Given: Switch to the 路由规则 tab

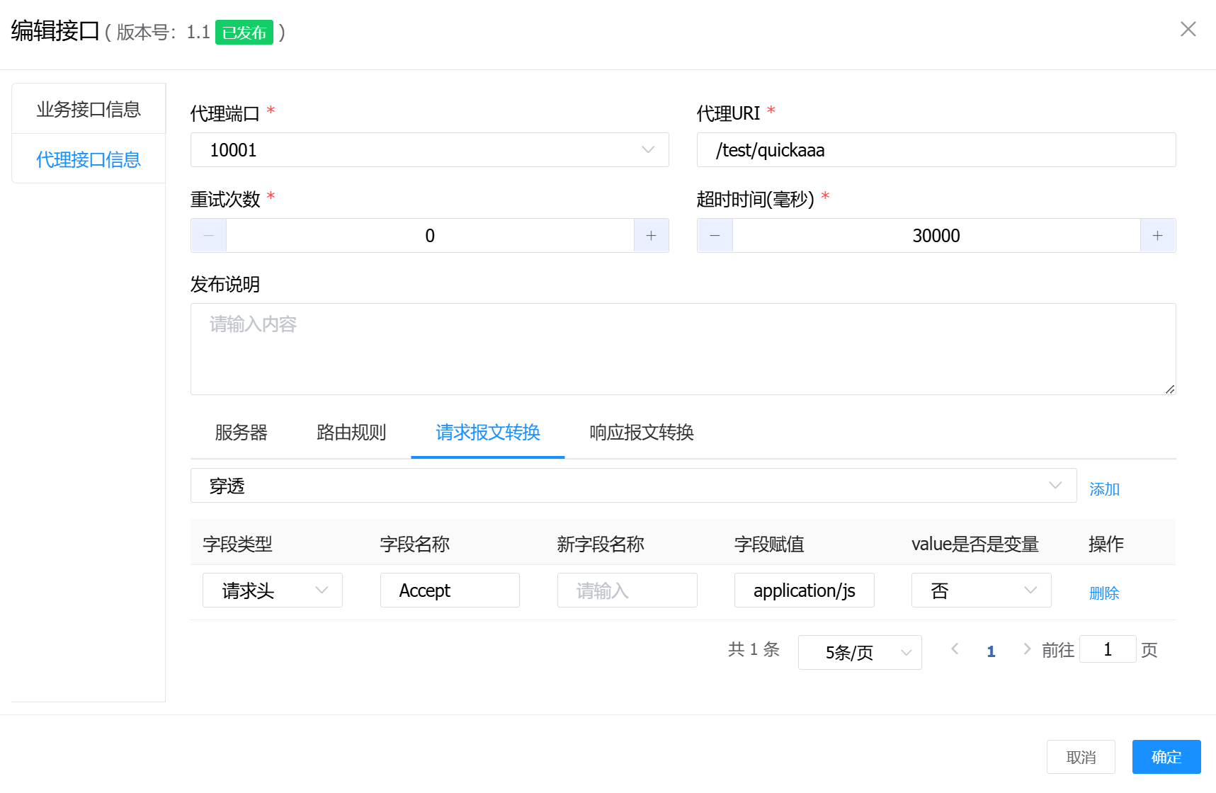Looking at the screenshot, I should (351, 433).
